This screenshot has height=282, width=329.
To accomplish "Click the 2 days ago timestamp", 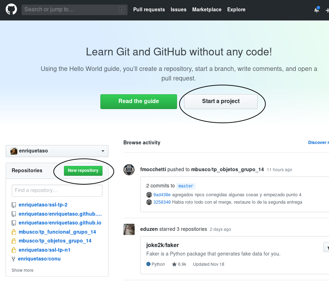I will tap(220, 229).
